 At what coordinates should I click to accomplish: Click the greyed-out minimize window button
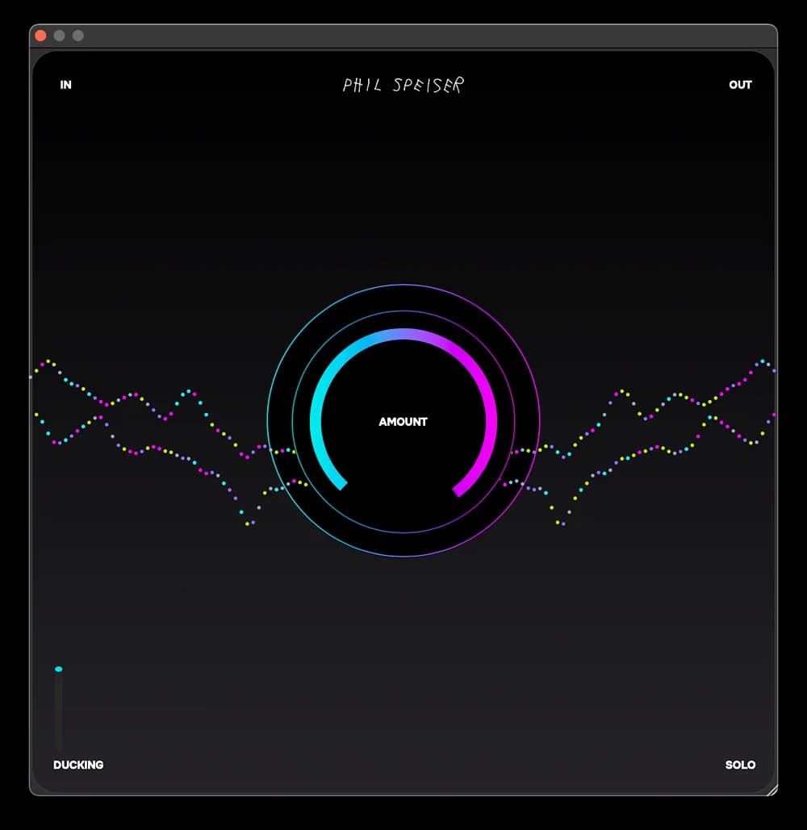(59, 35)
